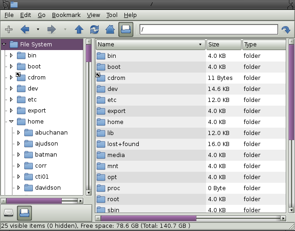Go back using the left arrow icon
This screenshot has height=231, width=295.
click(25, 29)
